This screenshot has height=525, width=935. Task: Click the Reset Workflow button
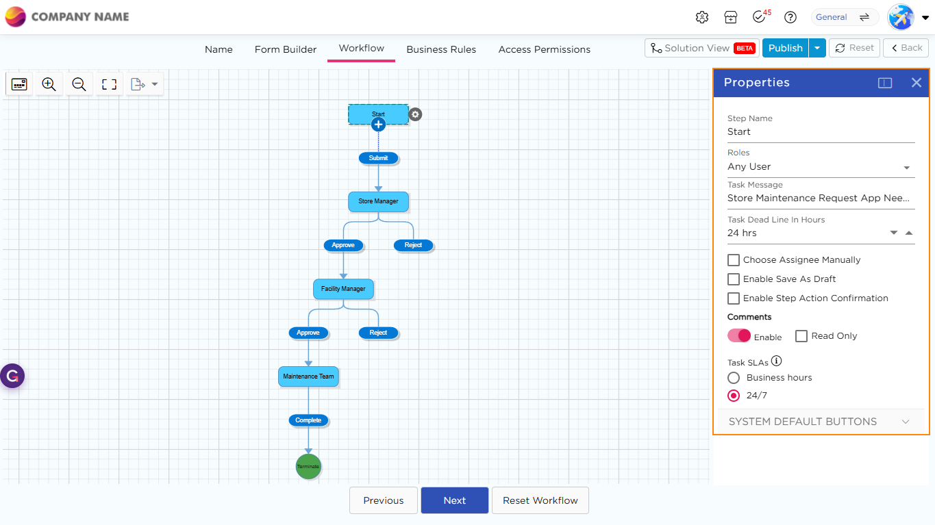tap(540, 500)
